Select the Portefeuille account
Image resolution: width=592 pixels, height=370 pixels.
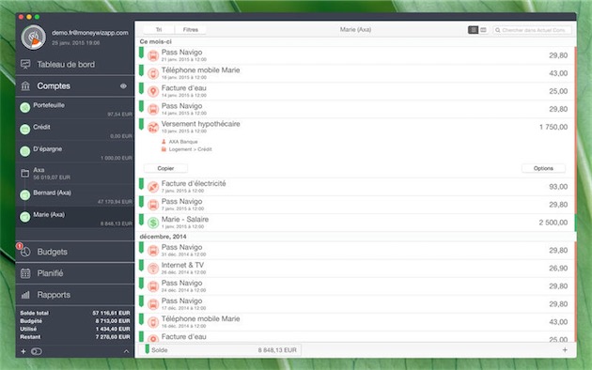click(74, 109)
